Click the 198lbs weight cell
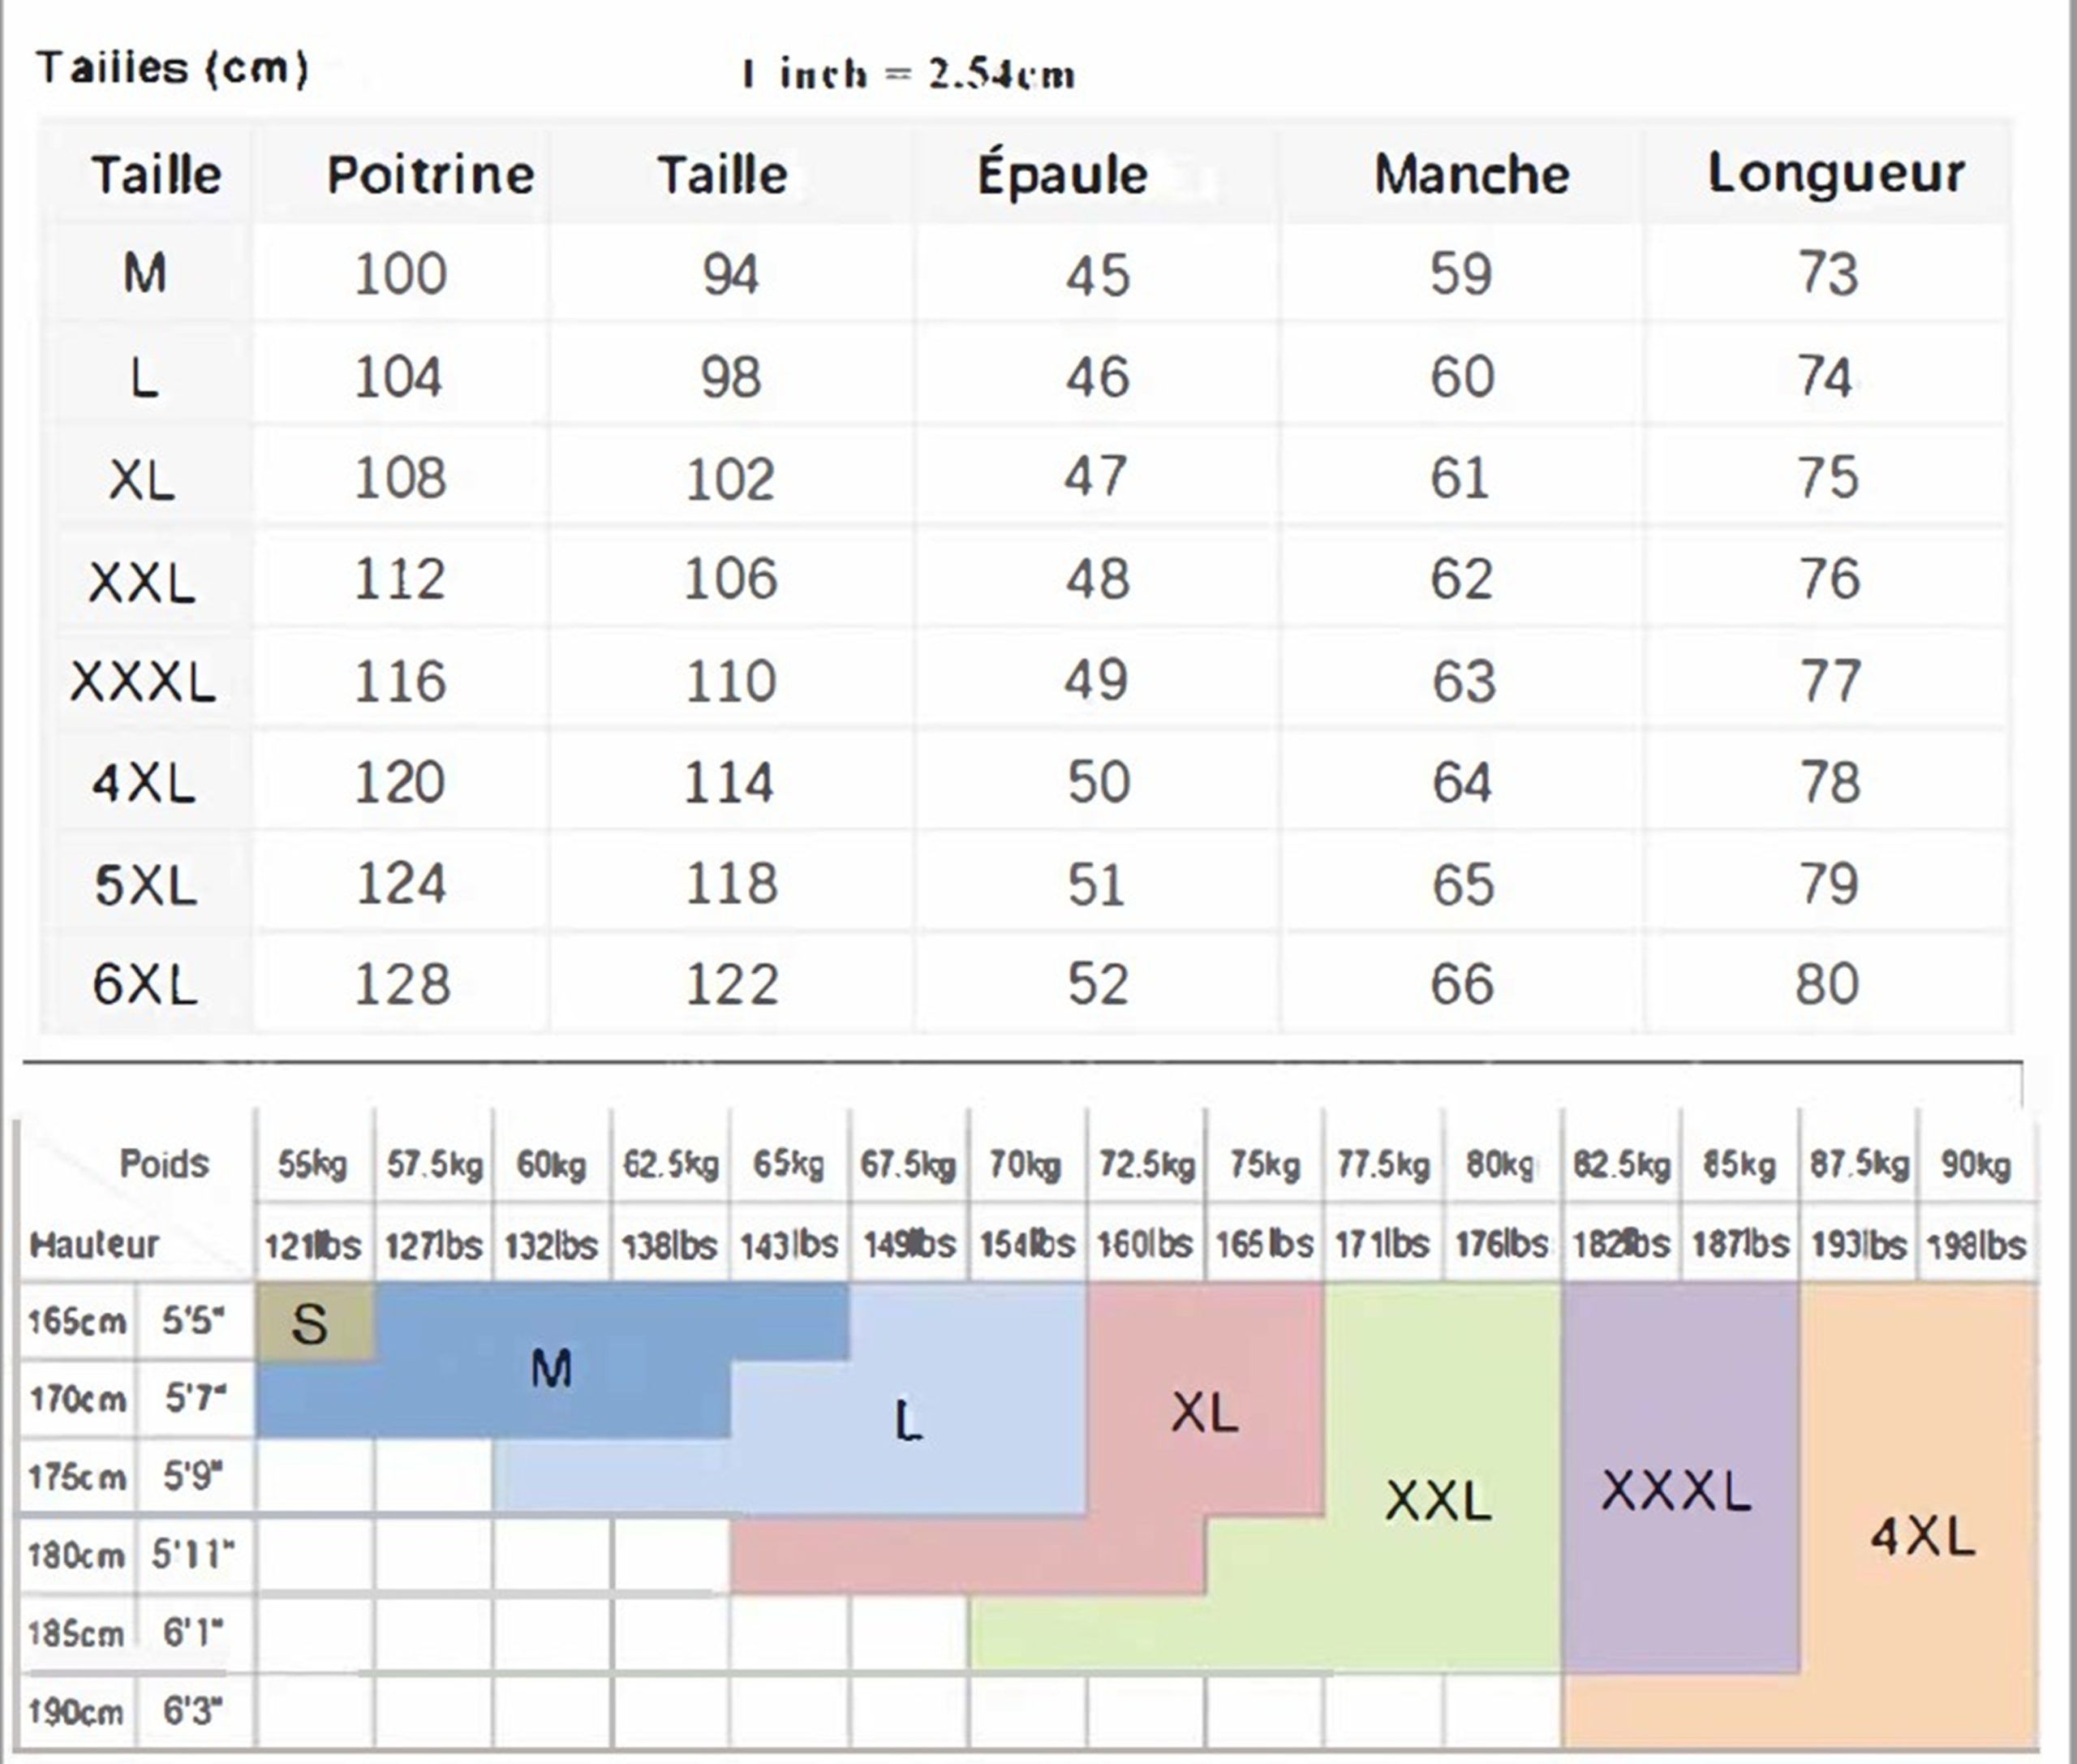 pyautogui.click(x=1976, y=1245)
